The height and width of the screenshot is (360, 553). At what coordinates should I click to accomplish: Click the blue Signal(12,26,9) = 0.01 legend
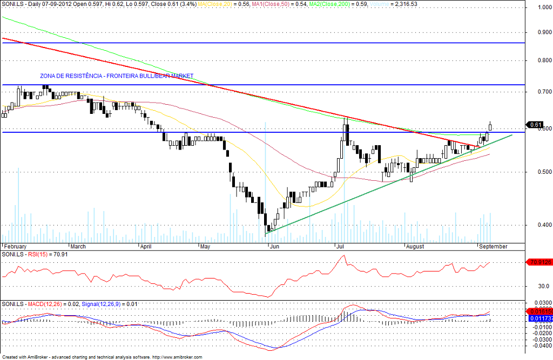(x=109, y=304)
